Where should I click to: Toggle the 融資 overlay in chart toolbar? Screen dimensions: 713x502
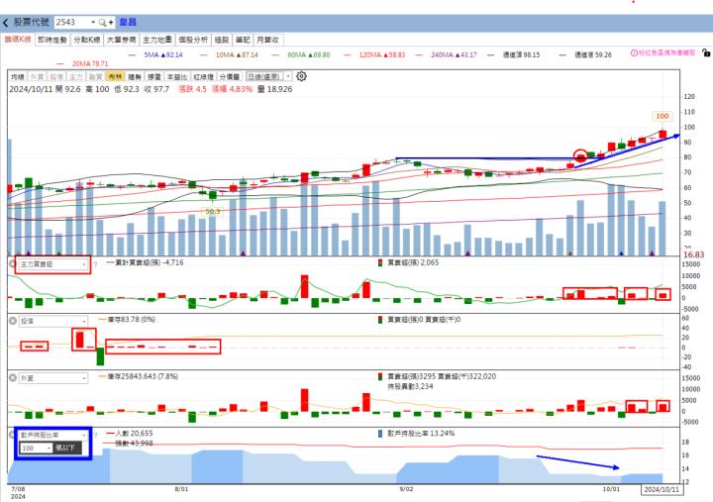click(95, 77)
